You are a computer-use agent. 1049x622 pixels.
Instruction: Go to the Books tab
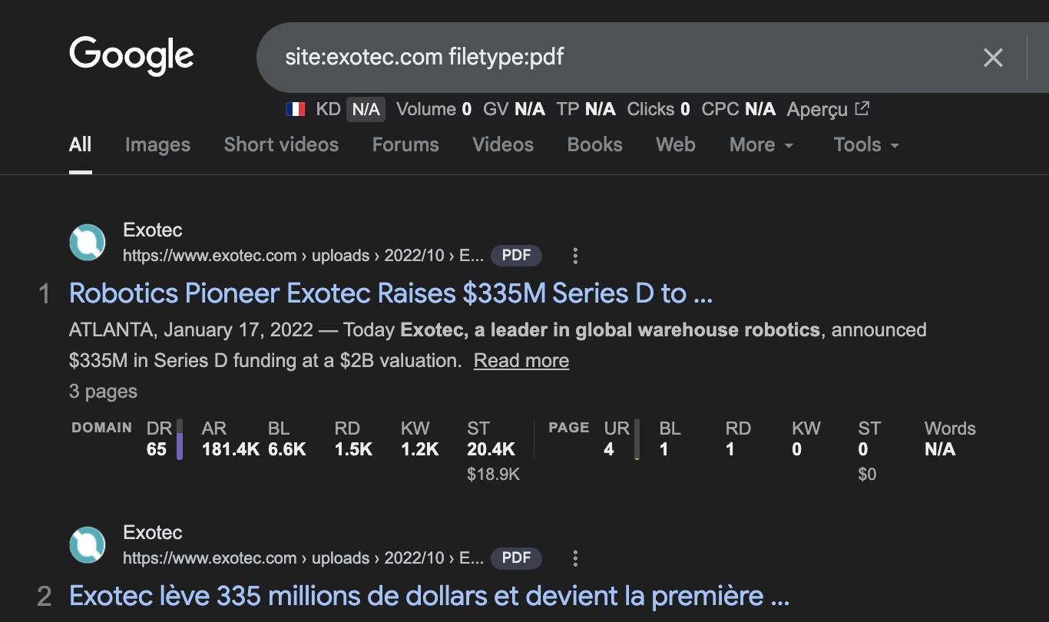click(x=594, y=145)
